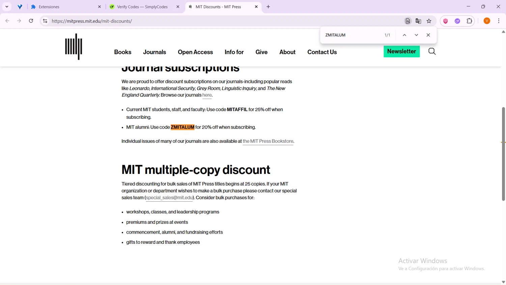The height and width of the screenshot is (285, 506).
Task: Click the 1/1 find result counter
Action: click(x=387, y=35)
